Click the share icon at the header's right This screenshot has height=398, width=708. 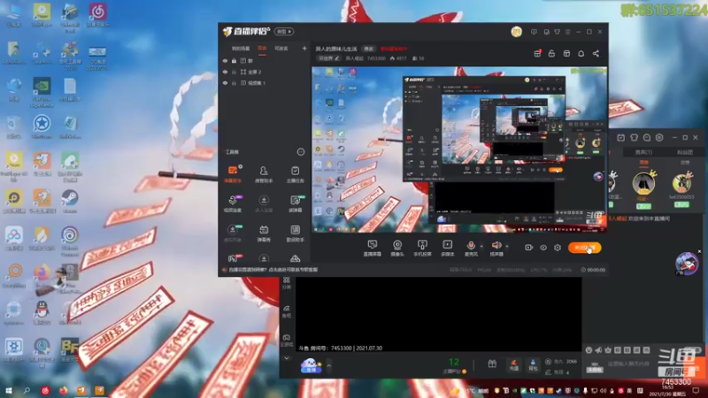click(596, 53)
